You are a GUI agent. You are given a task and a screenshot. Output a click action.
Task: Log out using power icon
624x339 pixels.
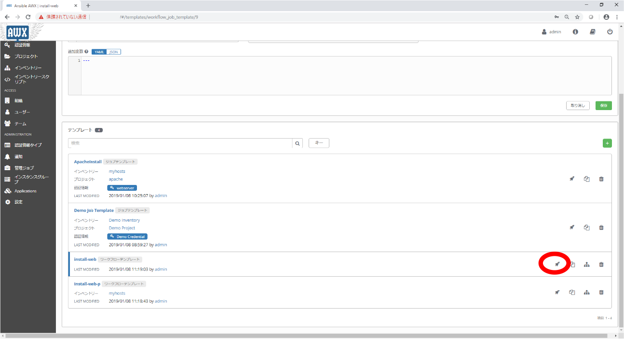[610, 32]
